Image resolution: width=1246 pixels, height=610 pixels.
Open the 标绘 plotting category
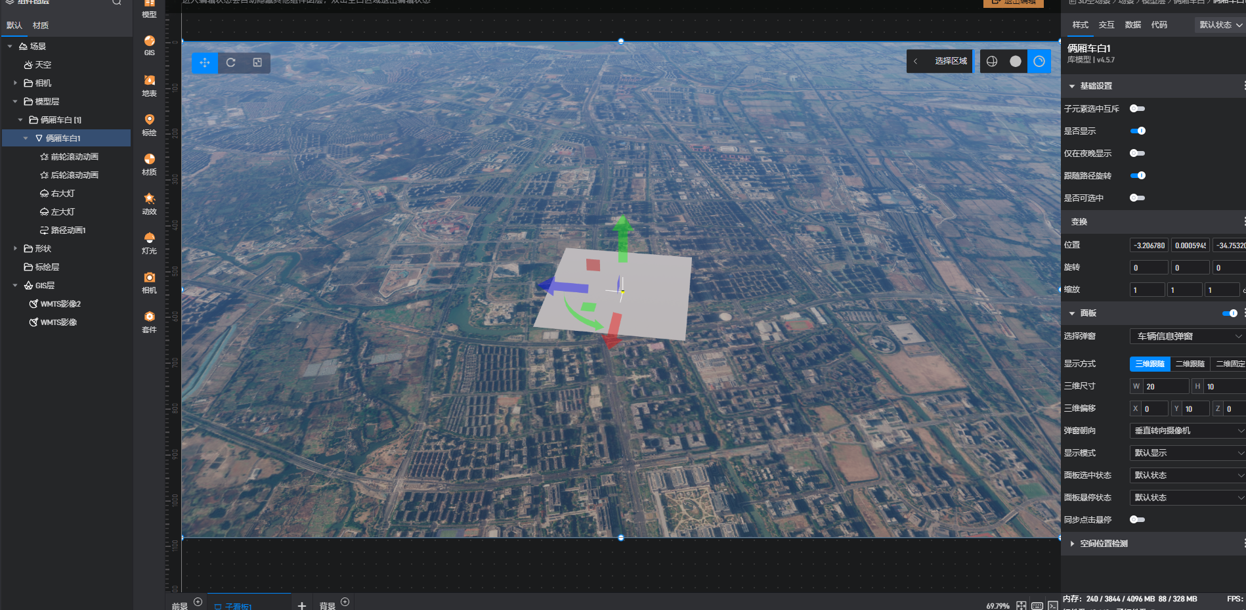[x=150, y=124]
